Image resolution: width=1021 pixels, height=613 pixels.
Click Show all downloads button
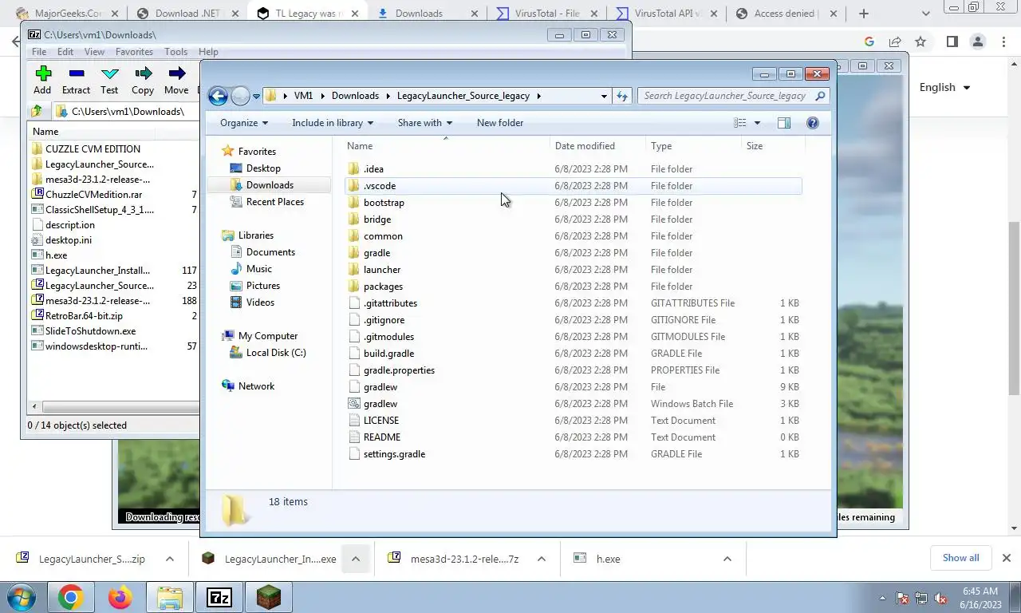pyautogui.click(x=960, y=558)
